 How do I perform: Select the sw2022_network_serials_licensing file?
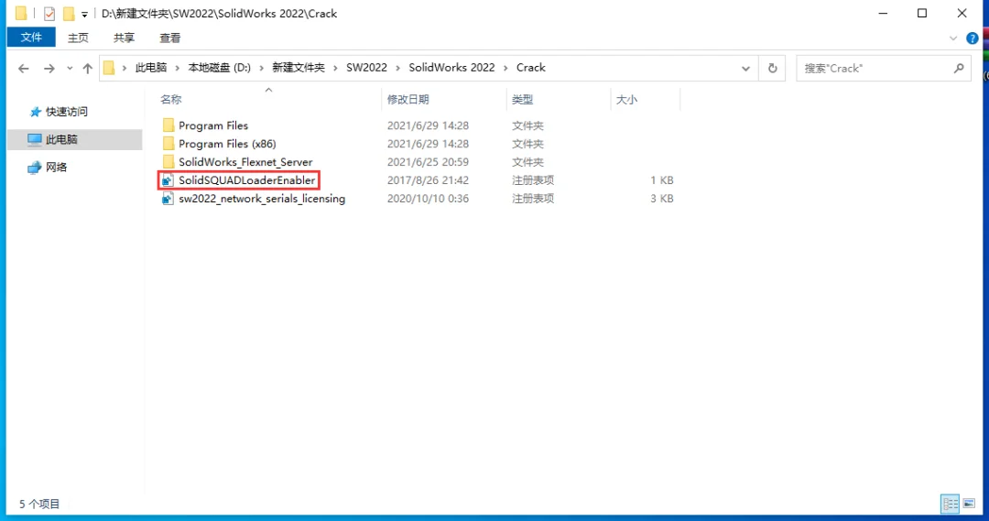click(x=262, y=199)
